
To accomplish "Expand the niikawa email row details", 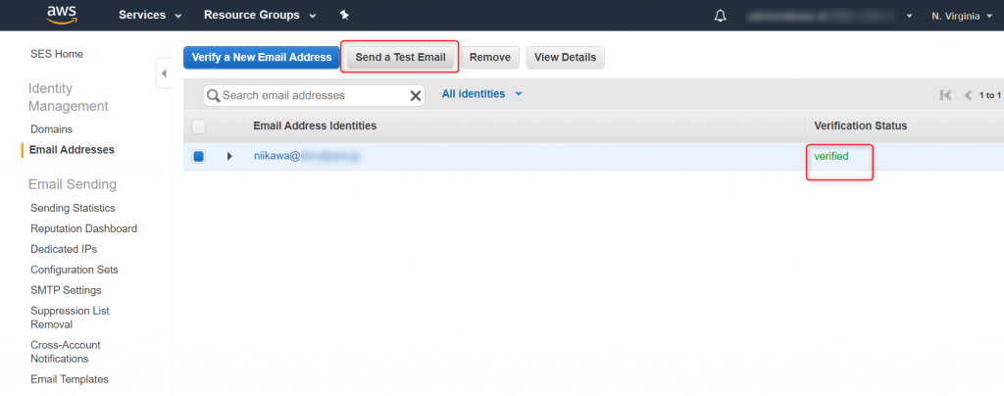I will click(229, 156).
